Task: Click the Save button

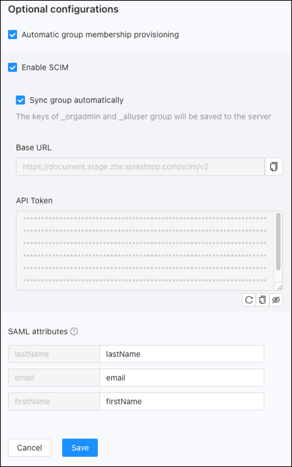Action: pyautogui.click(x=80, y=447)
